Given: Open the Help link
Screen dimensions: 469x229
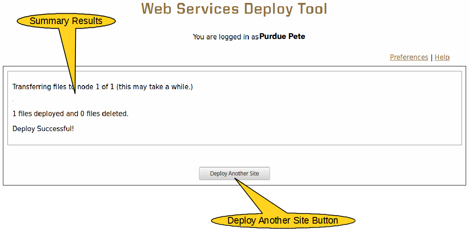Looking at the screenshot, I should pyautogui.click(x=442, y=57).
